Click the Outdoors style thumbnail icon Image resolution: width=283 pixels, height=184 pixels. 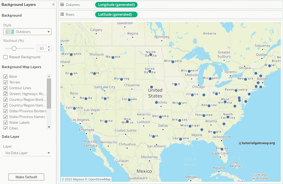10,32
